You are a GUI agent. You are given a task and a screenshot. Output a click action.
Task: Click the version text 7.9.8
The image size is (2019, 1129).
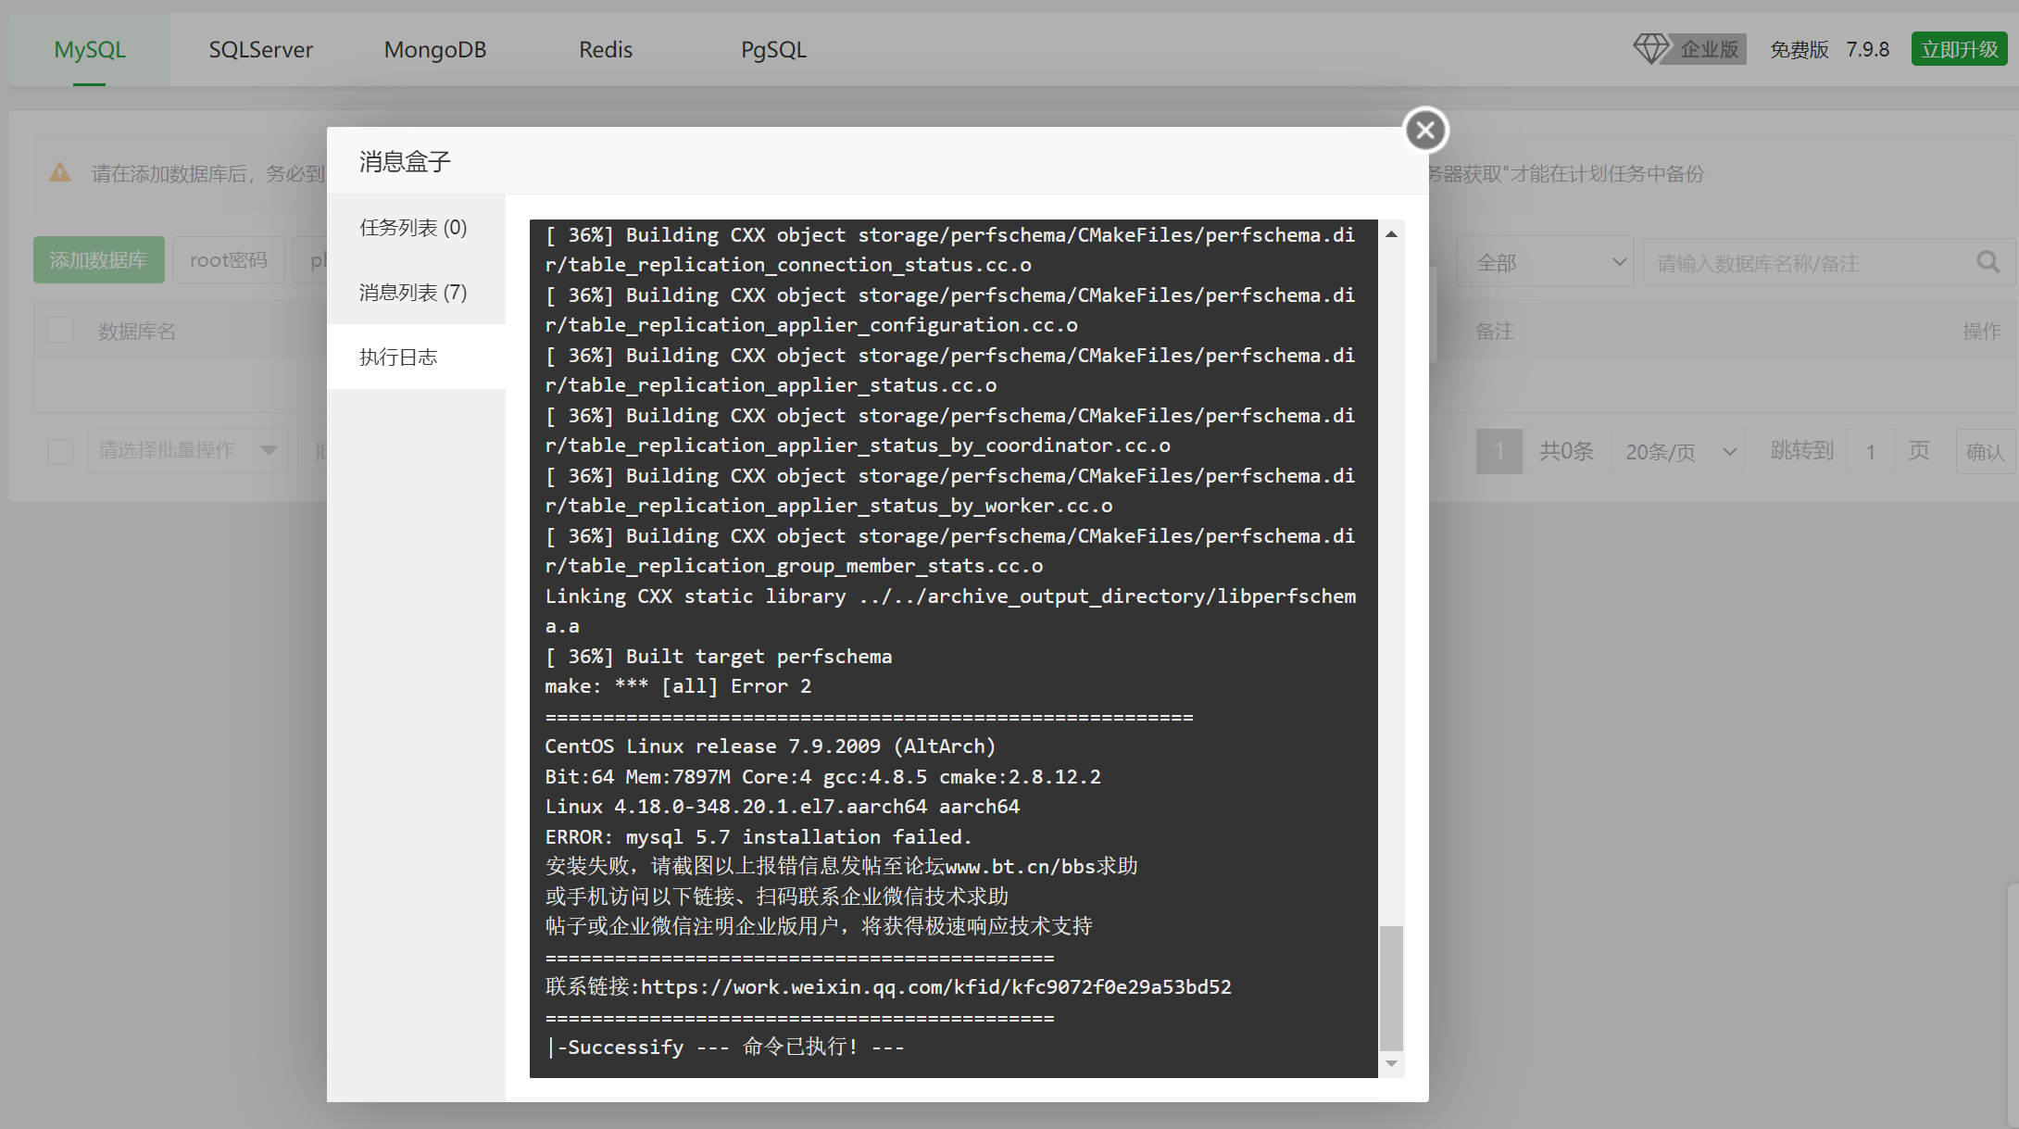pos(1867,49)
